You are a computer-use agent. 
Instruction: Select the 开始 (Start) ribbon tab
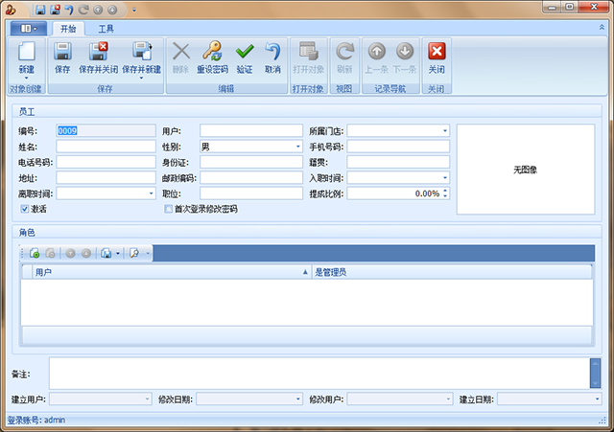67,29
